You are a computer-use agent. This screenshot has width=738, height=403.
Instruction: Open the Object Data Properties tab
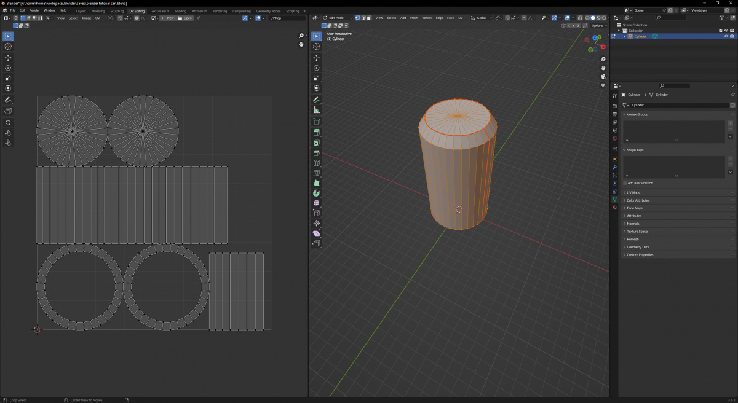614,200
